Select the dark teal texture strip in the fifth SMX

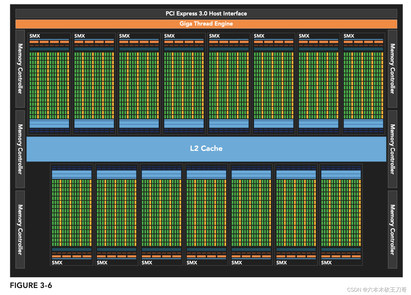point(229,48)
